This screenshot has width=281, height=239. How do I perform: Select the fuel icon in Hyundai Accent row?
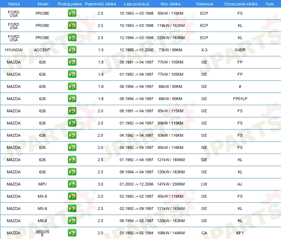click(x=72, y=50)
